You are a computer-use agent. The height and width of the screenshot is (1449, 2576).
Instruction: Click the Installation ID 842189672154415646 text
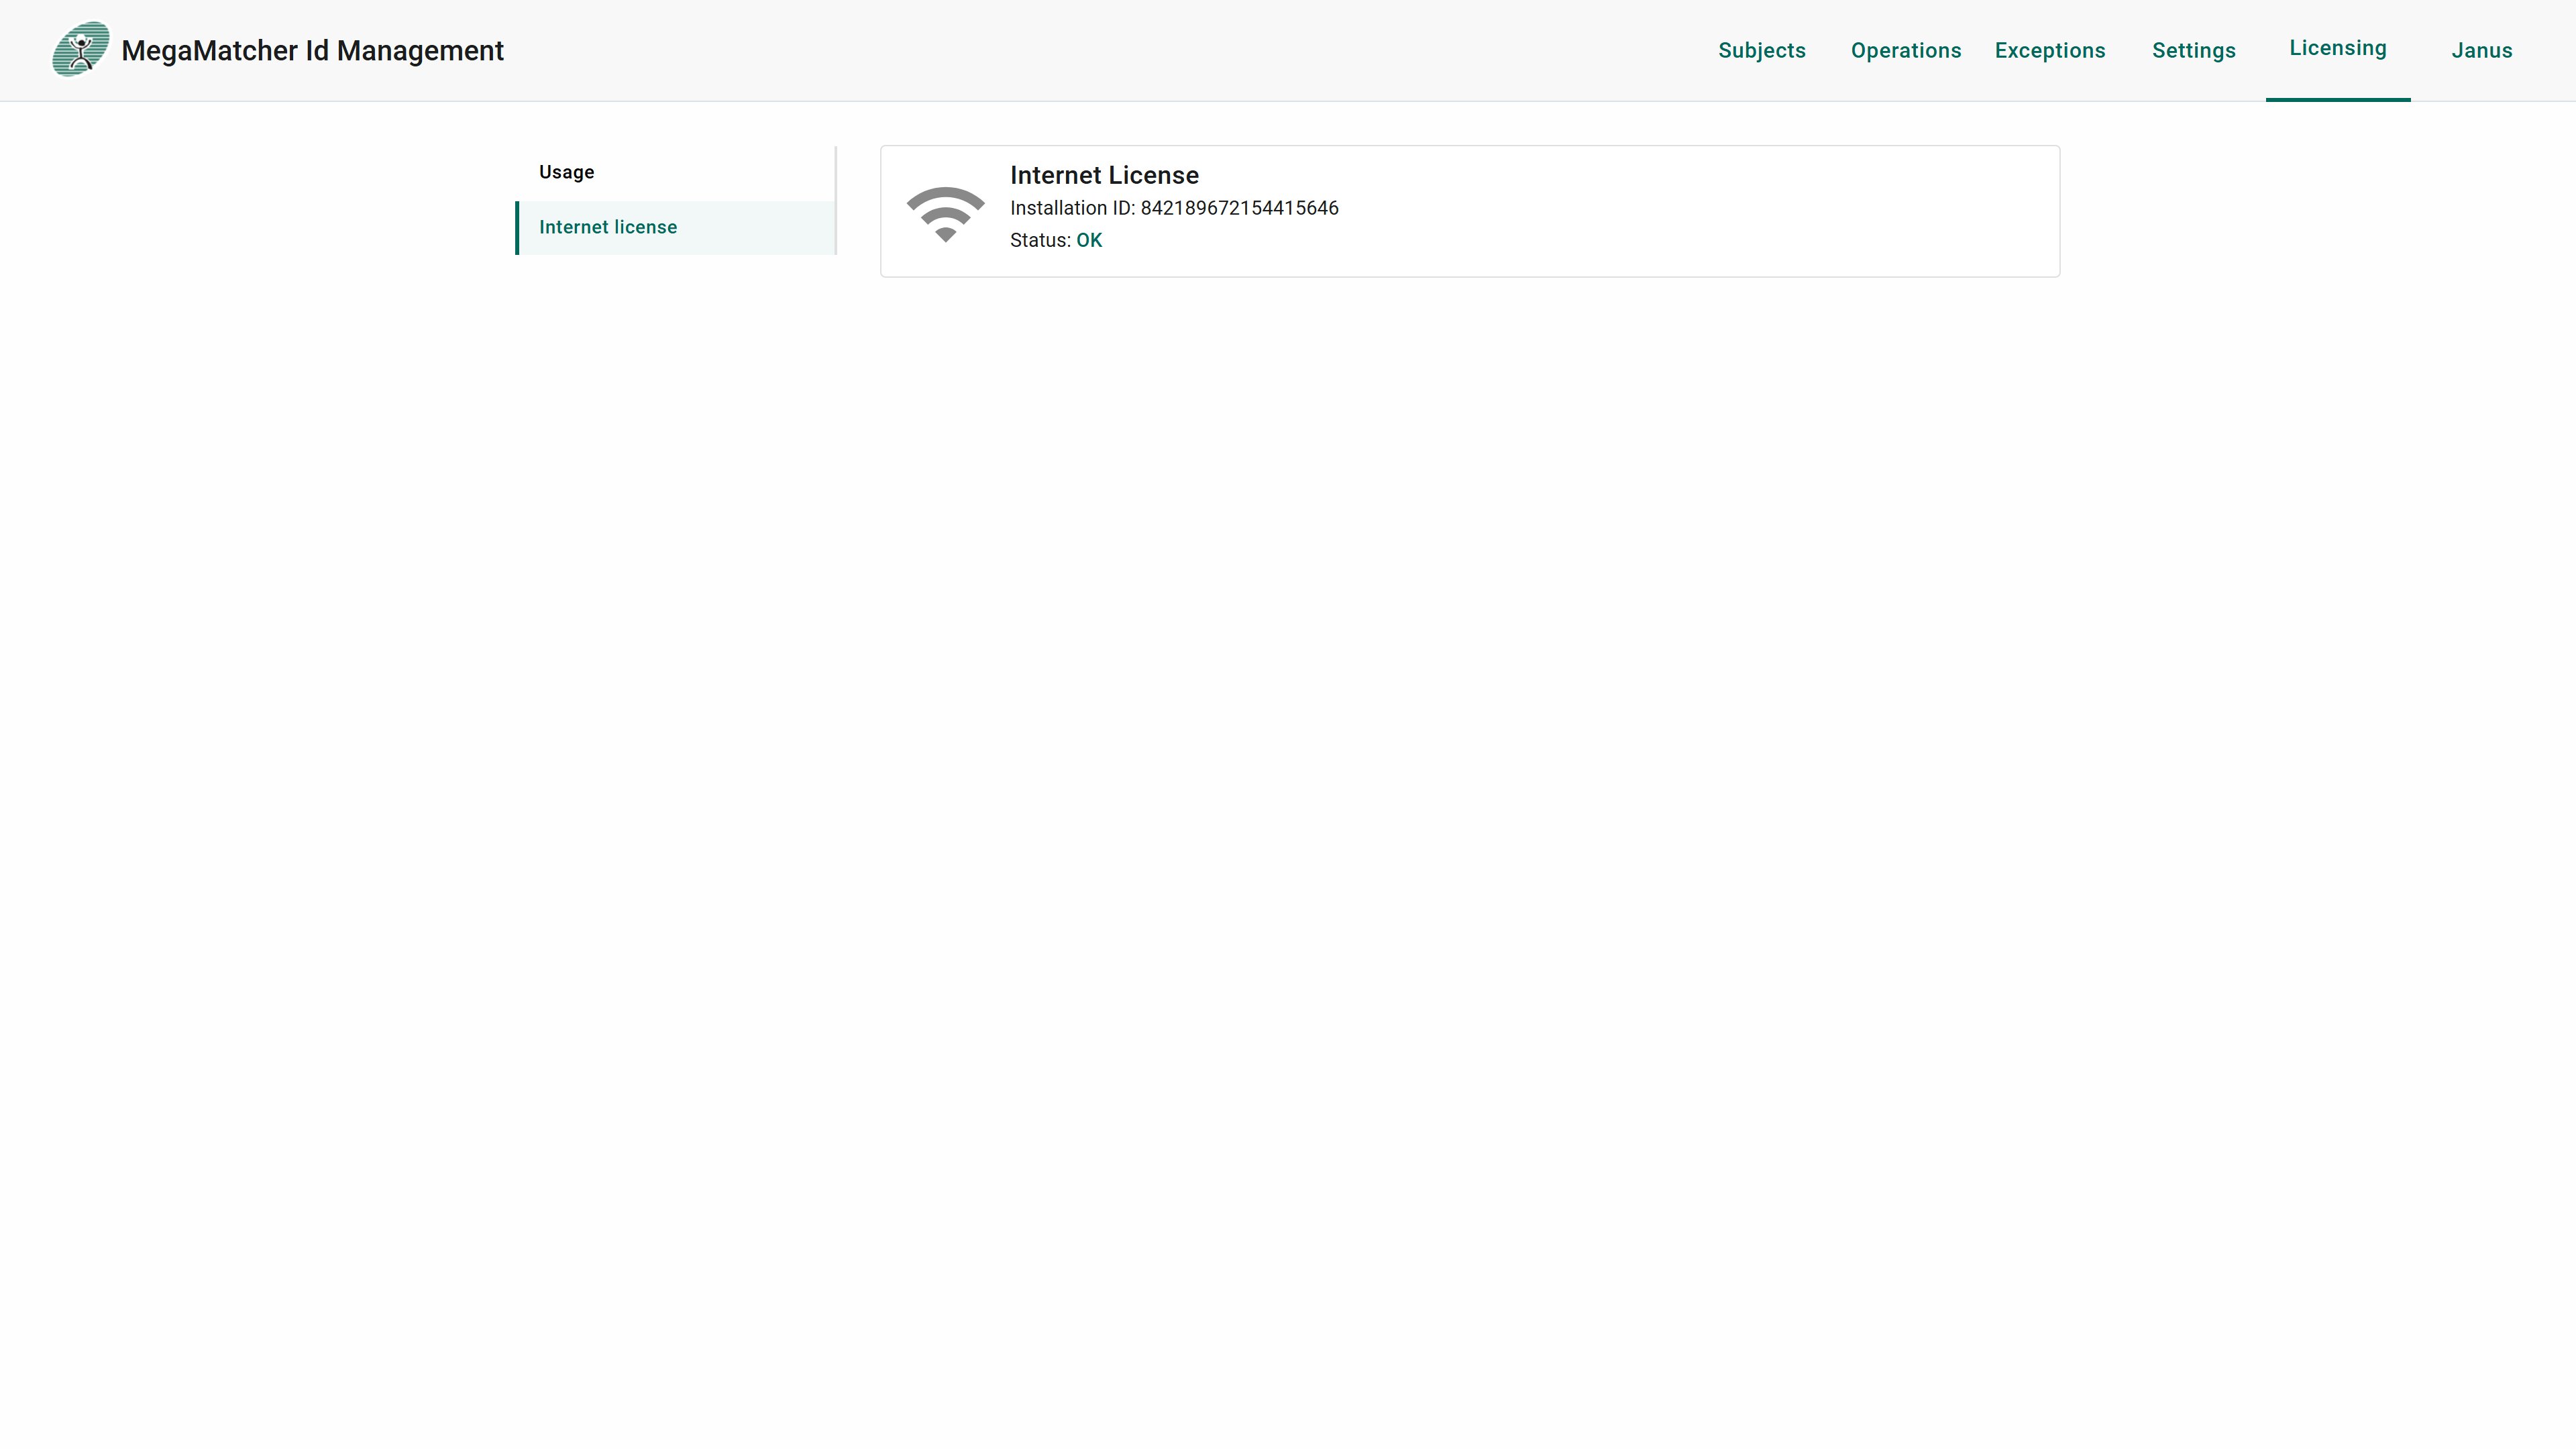(1174, 208)
